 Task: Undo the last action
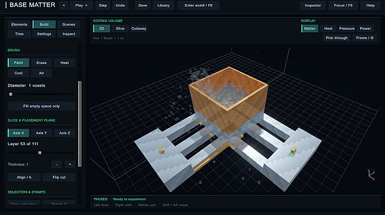click(x=120, y=5)
